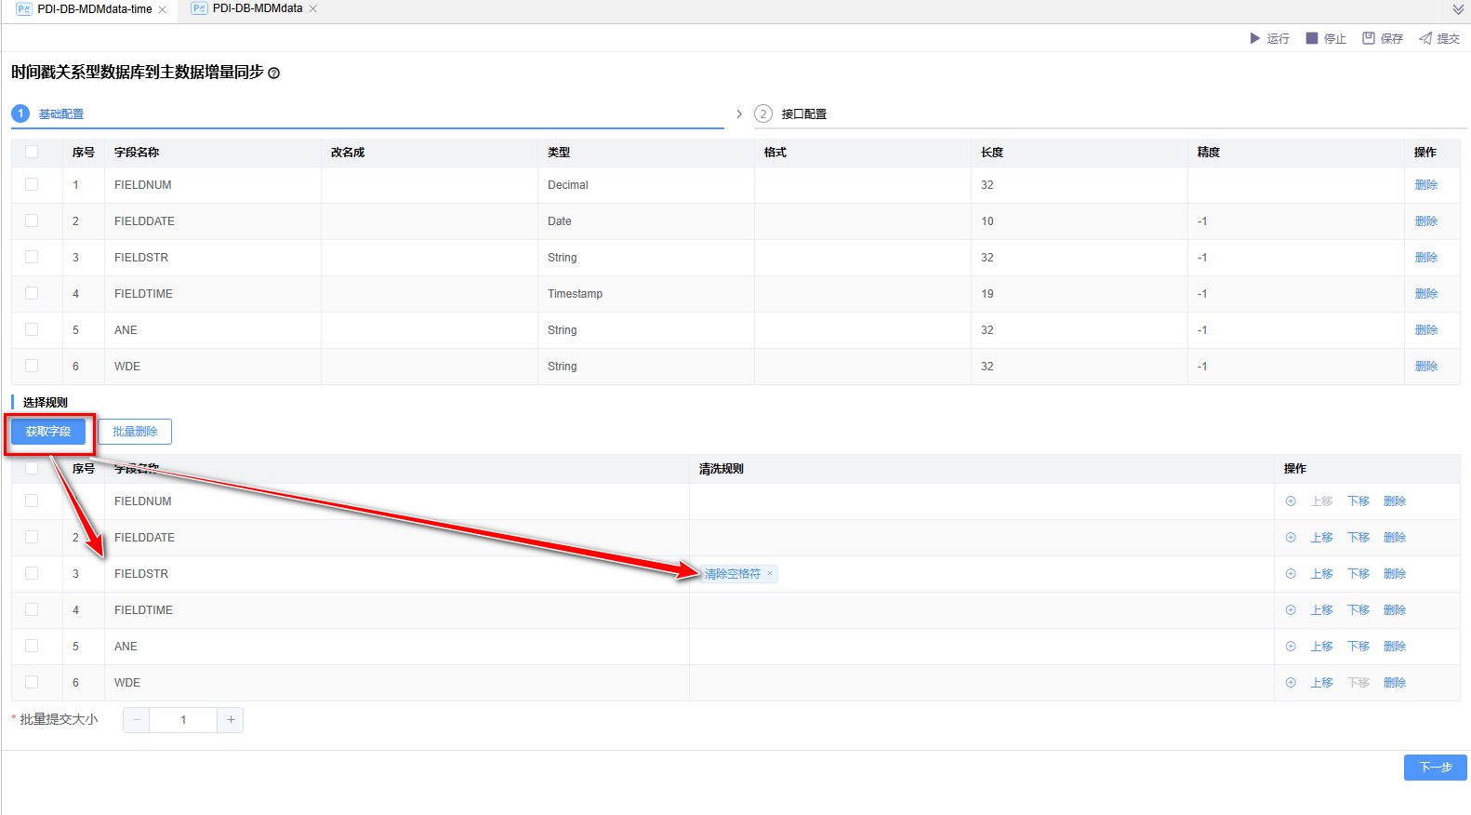1471x815 pixels.
Task: Close the PDI-DB-MDMdata tab
Action: [x=313, y=8]
